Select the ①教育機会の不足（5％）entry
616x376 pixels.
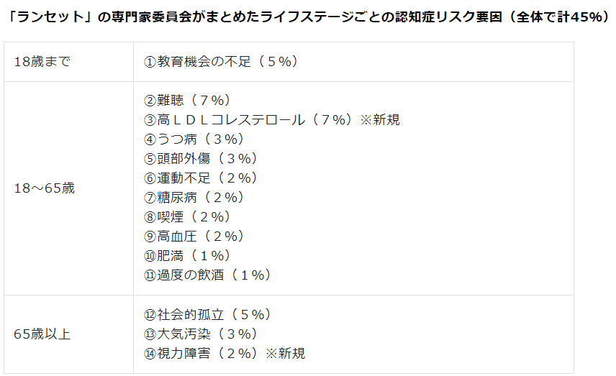click(x=221, y=62)
